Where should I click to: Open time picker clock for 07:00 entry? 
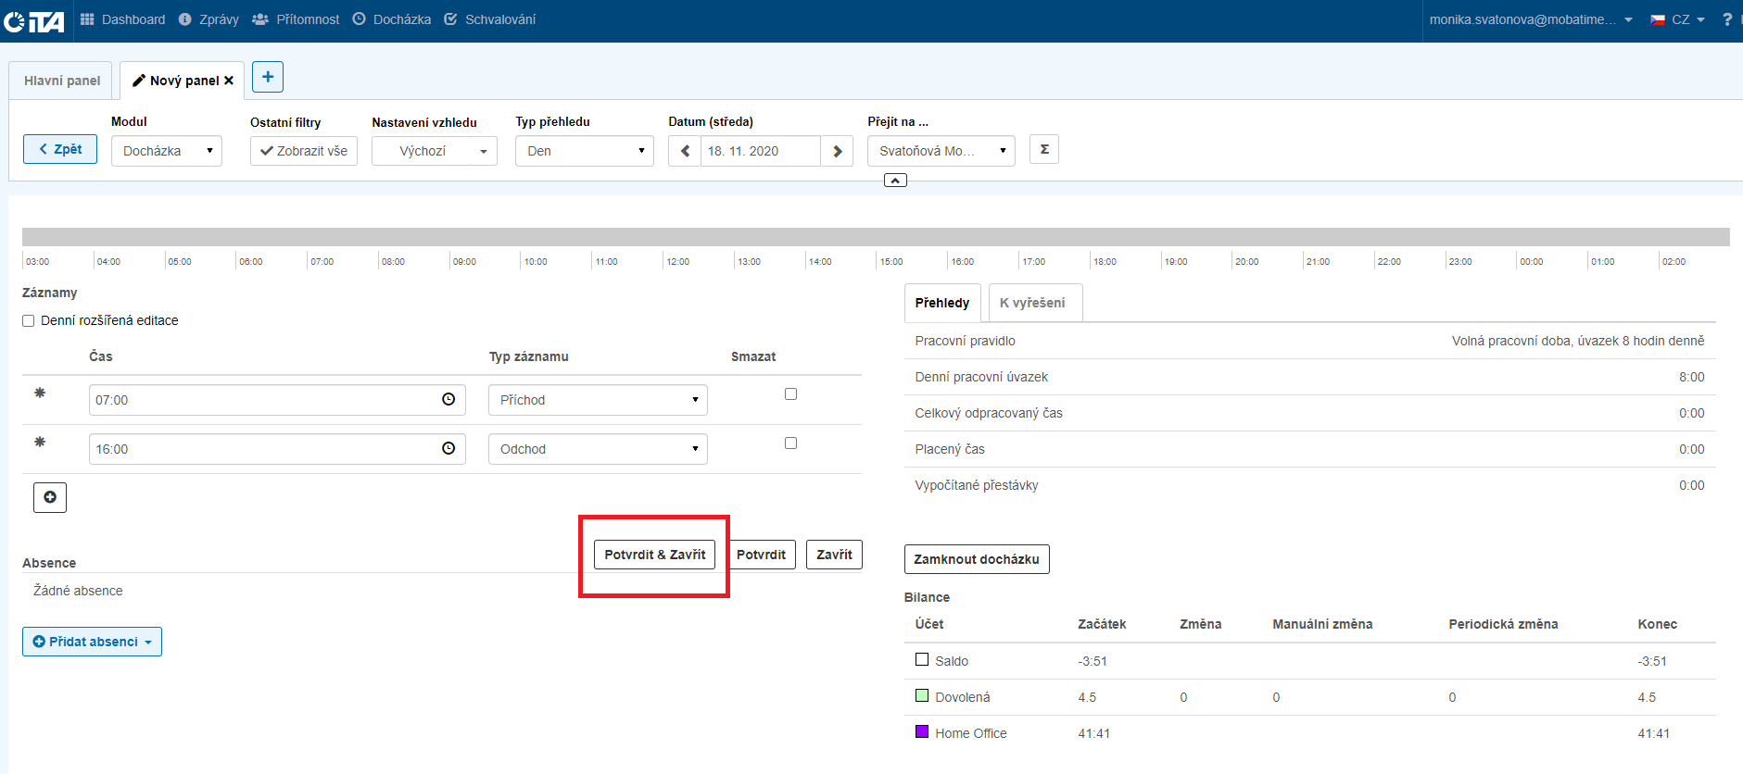coord(448,399)
